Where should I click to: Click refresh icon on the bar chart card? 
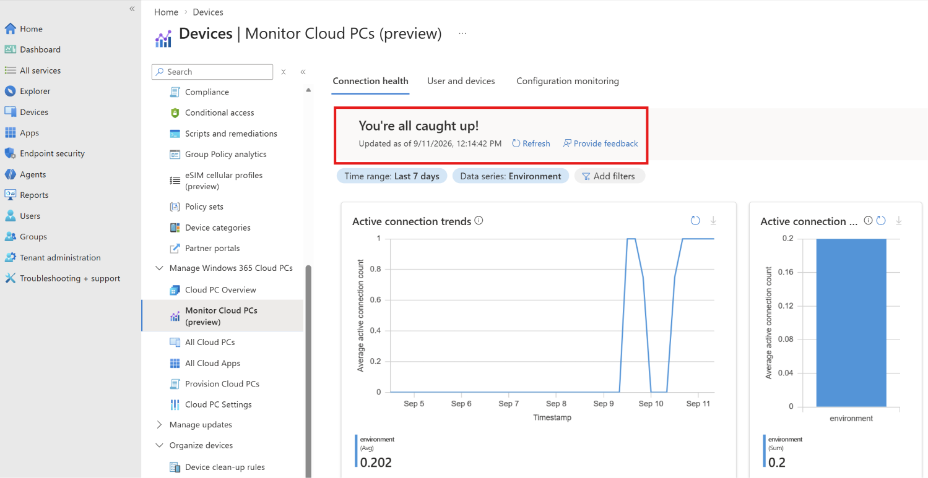[x=881, y=221]
